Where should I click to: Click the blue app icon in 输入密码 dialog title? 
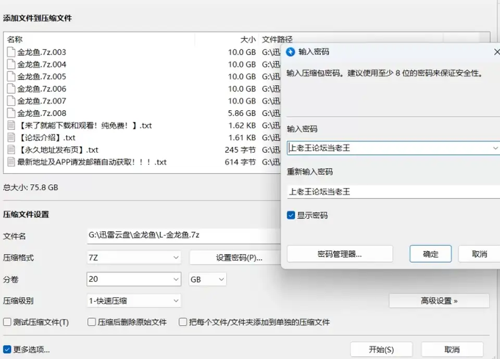(x=291, y=52)
